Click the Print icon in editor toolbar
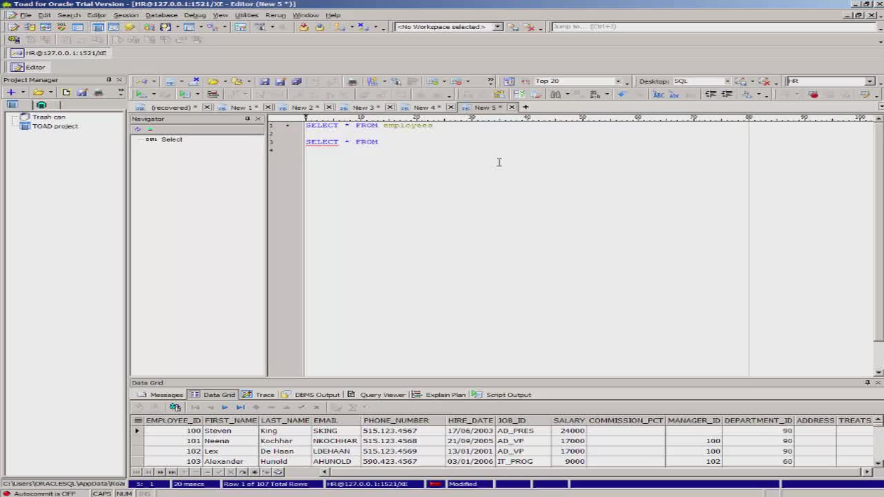This screenshot has width=884, height=497. (352, 81)
